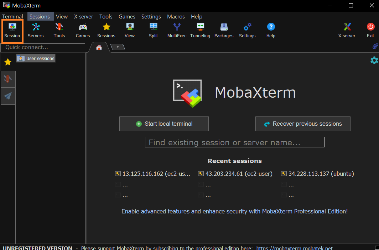Select the MultiExec toolbar icon
This screenshot has width=379, height=250.
click(x=177, y=31)
